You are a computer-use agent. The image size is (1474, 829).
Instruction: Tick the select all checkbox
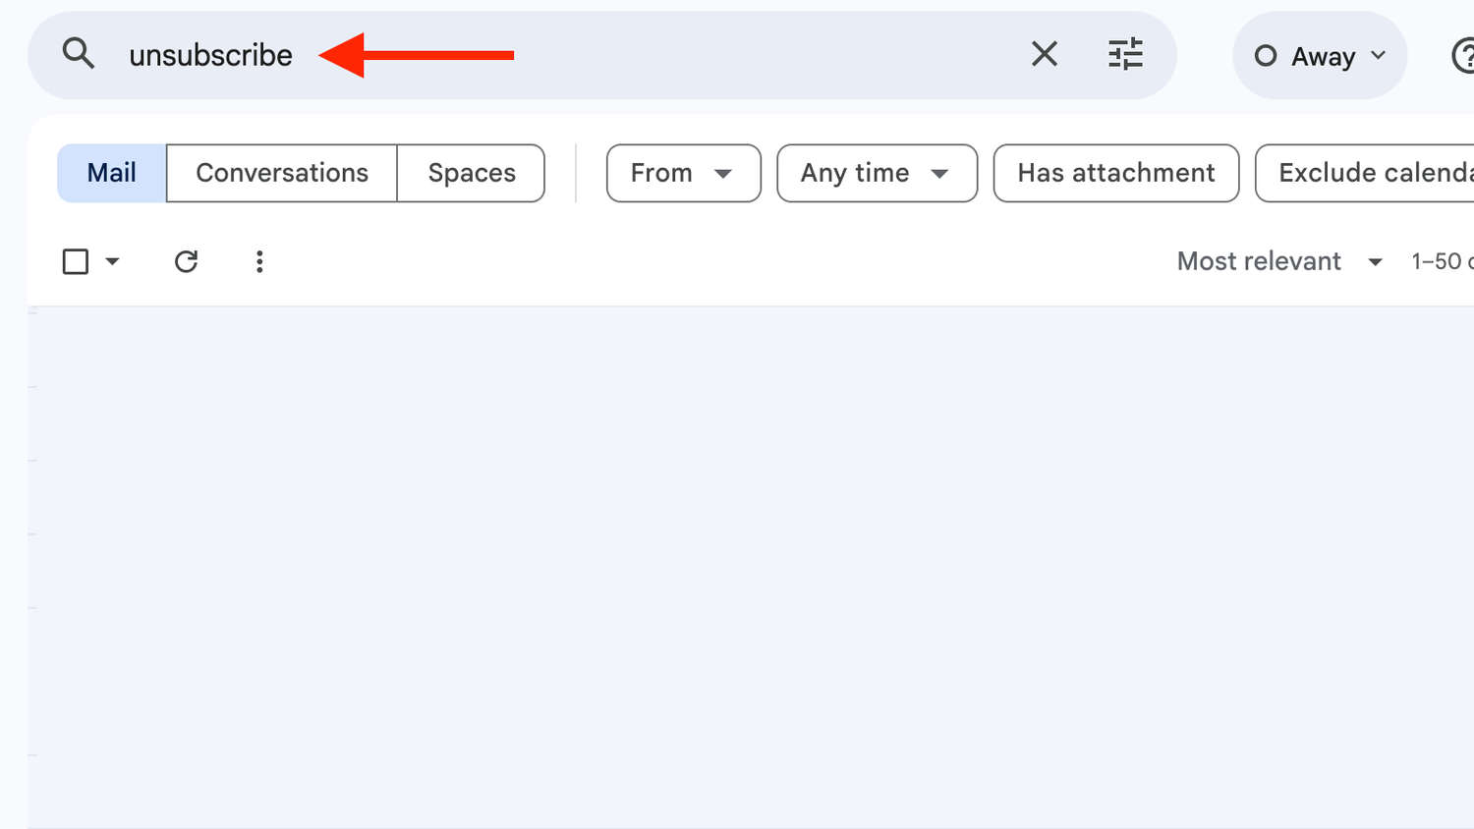76,261
